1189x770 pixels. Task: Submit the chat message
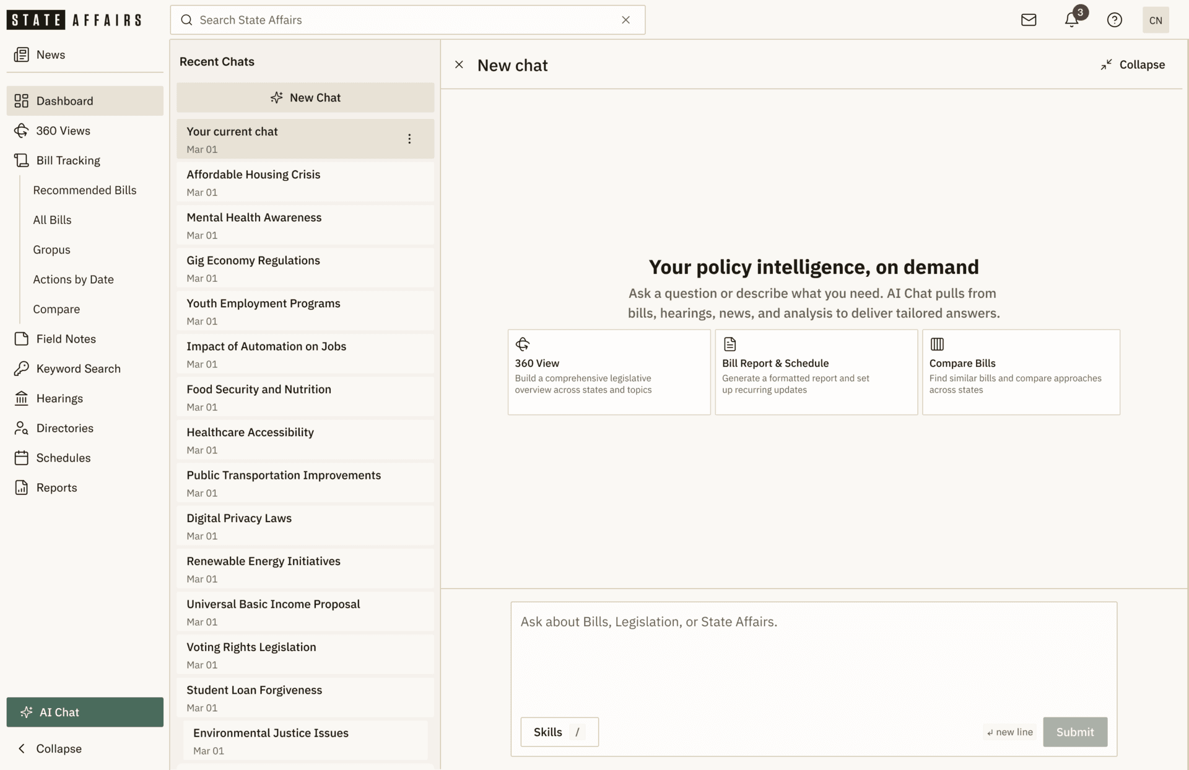point(1075,732)
